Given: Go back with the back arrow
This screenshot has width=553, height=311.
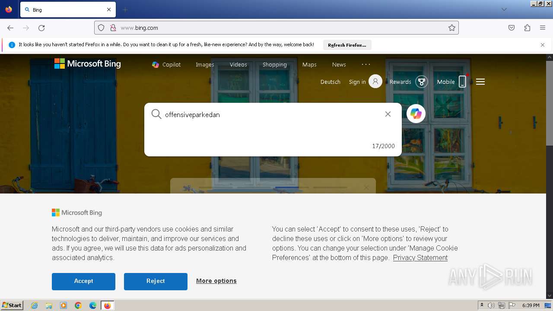Looking at the screenshot, I should (x=10, y=28).
